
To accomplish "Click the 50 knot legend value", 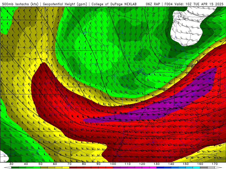I will 40,164.
